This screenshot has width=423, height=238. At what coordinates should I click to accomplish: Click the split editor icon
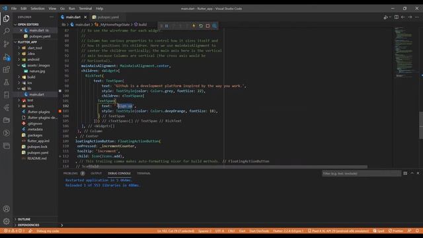397,17
